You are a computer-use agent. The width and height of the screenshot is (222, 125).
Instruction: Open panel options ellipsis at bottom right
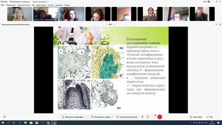(x=218, y=117)
